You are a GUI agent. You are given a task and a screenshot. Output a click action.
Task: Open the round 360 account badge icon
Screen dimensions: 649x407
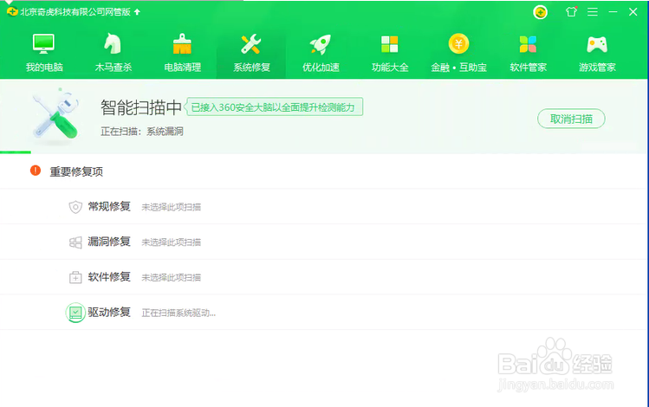tap(540, 12)
